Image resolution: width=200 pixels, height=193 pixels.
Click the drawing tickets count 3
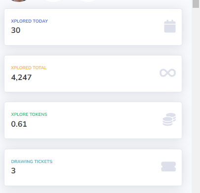pyautogui.click(x=13, y=170)
